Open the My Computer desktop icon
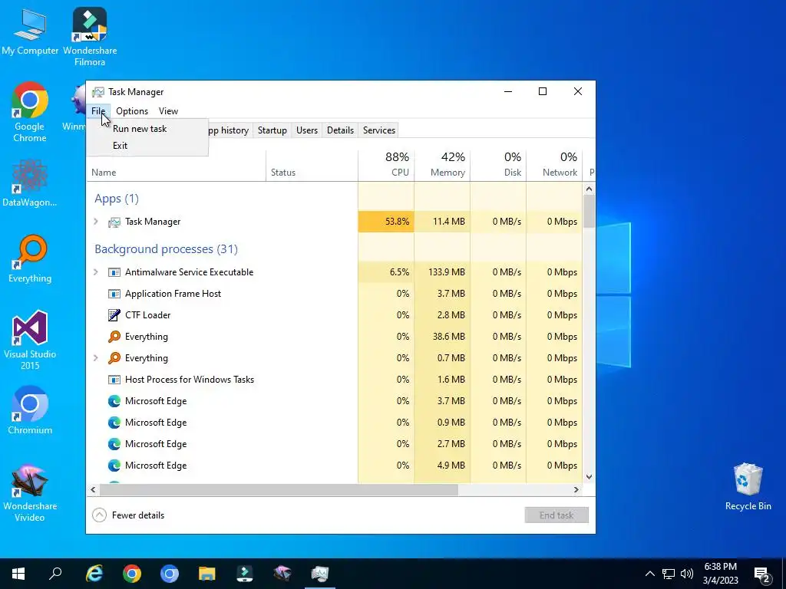 [x=30, y=31]
